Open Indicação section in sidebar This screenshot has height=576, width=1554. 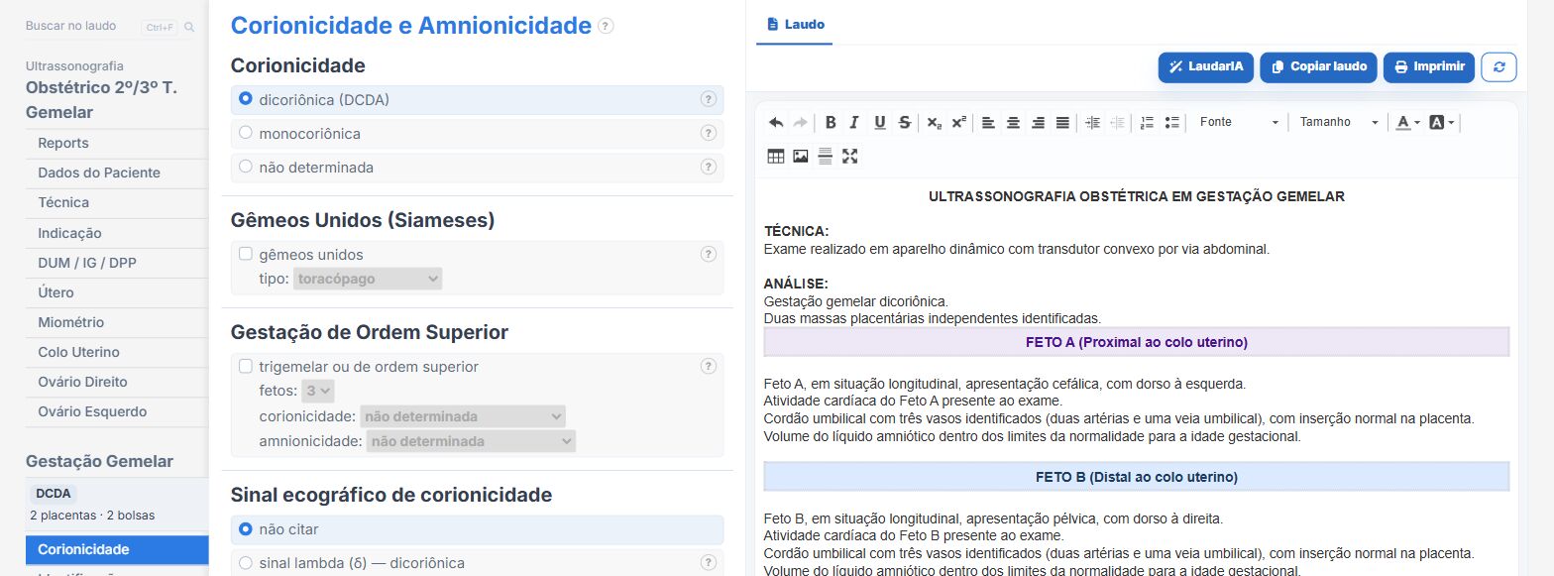(x=117, y=233)
